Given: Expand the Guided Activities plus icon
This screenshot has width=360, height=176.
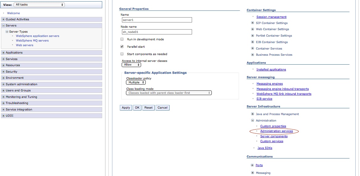Looking at the screenshot, I should 3,19.
